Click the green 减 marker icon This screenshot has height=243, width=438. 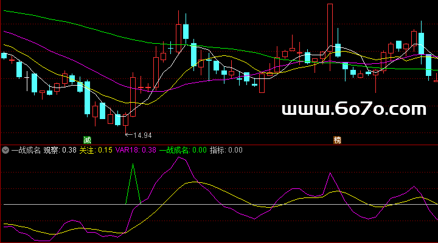(x=88, y=140)
